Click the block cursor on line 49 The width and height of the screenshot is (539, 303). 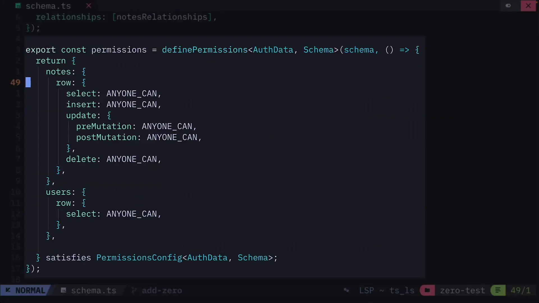click(x=28, y=82)
